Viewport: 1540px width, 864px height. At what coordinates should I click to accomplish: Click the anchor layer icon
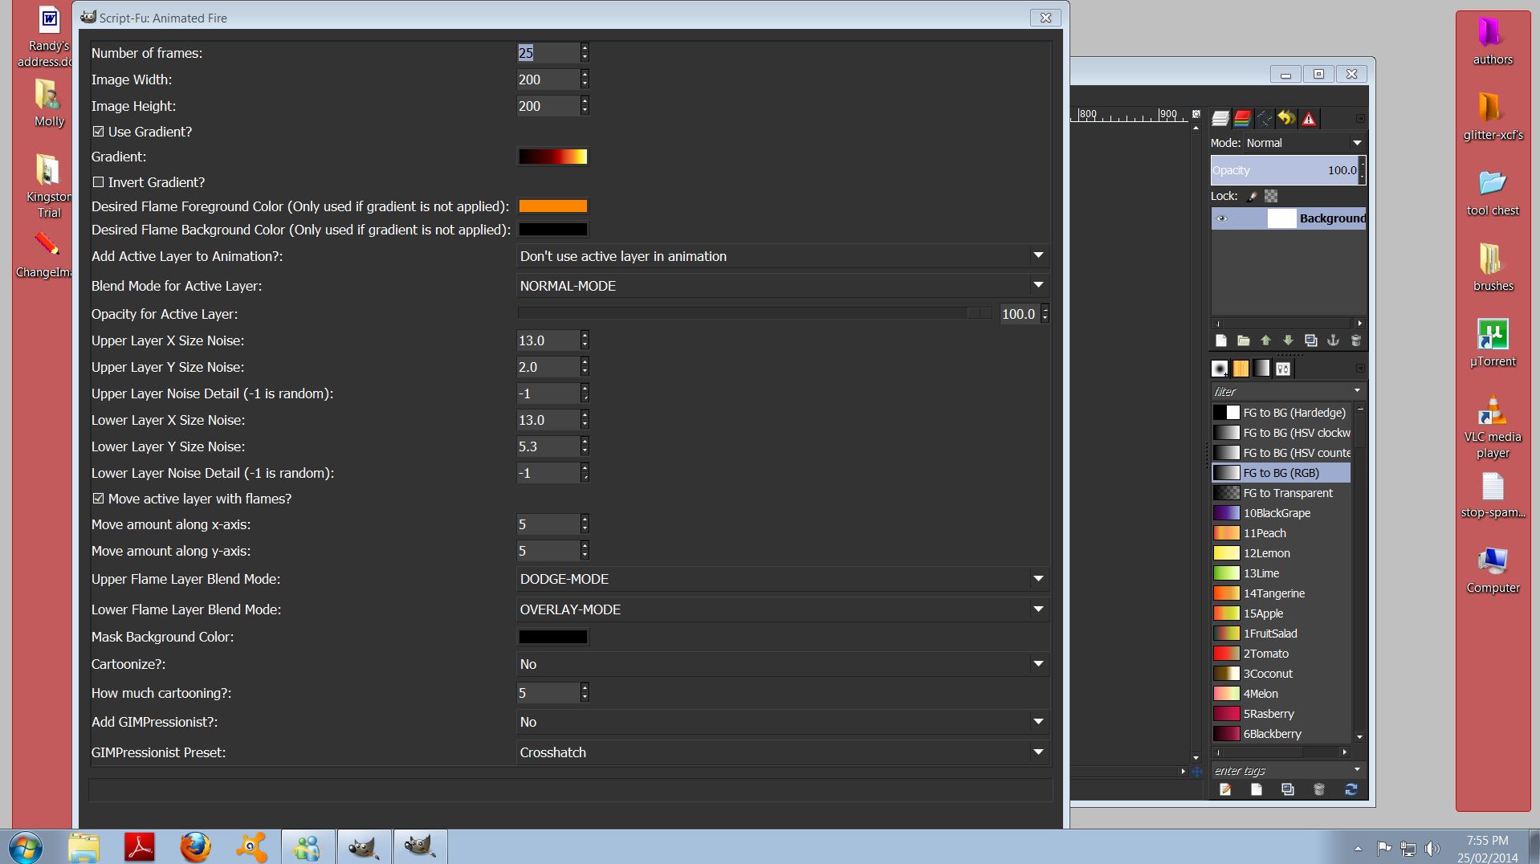[x=1333, y=340]
